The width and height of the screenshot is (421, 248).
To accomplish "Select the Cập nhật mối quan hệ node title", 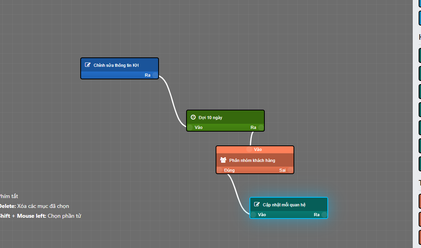I will (x=284, y=205).
